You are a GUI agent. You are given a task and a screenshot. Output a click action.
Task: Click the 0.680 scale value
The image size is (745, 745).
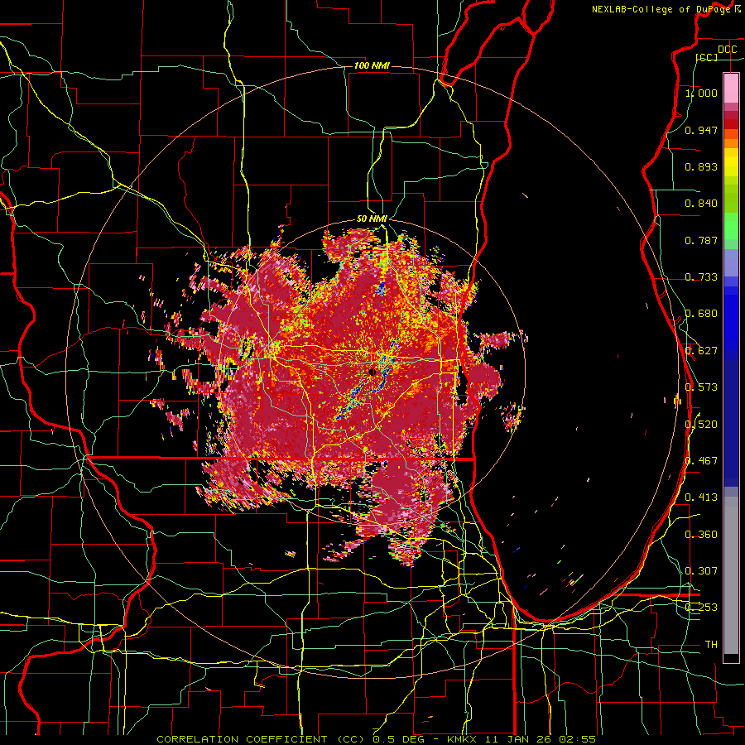701,314
